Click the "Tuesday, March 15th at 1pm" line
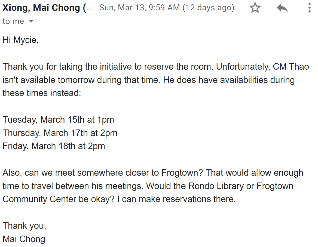Image resolution: width=318 pixels, height=247 pixels. tap(58, 120)
